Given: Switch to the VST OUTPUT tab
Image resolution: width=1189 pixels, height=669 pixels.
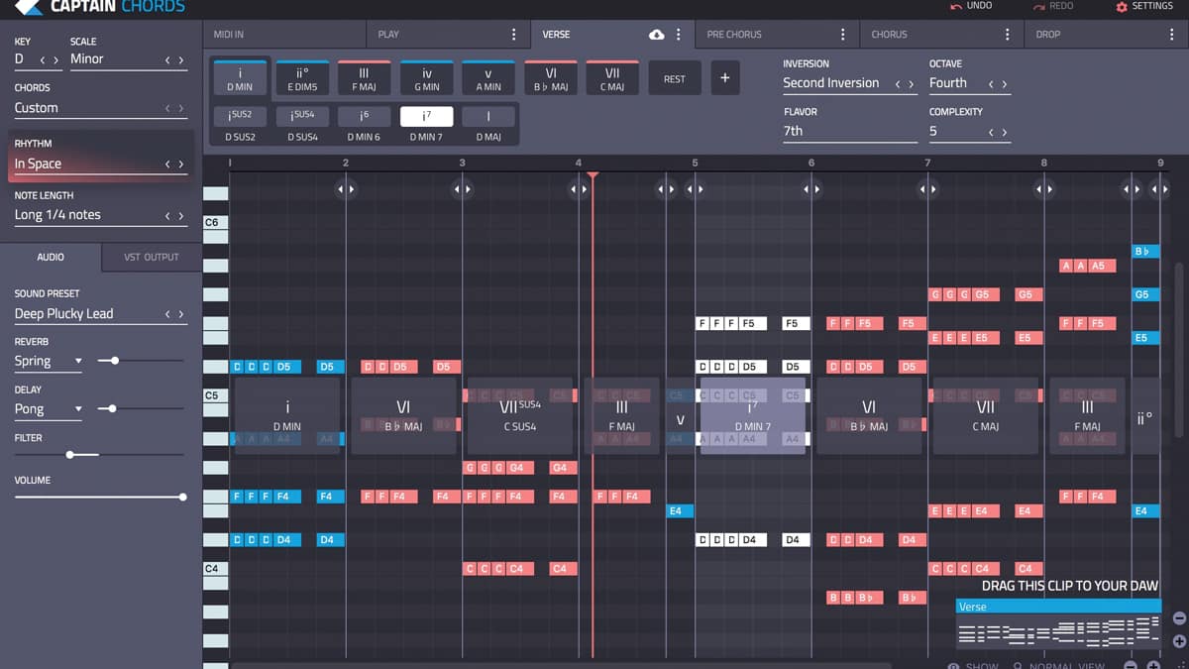Looking at the screenshot, I should (150, 257).
